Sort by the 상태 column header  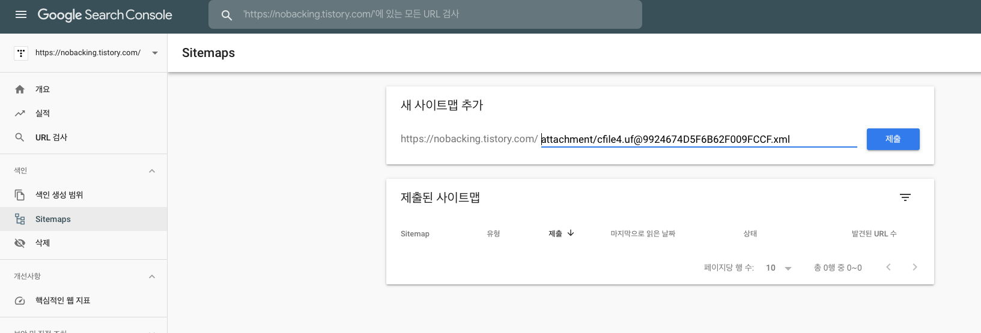point(750,234)
